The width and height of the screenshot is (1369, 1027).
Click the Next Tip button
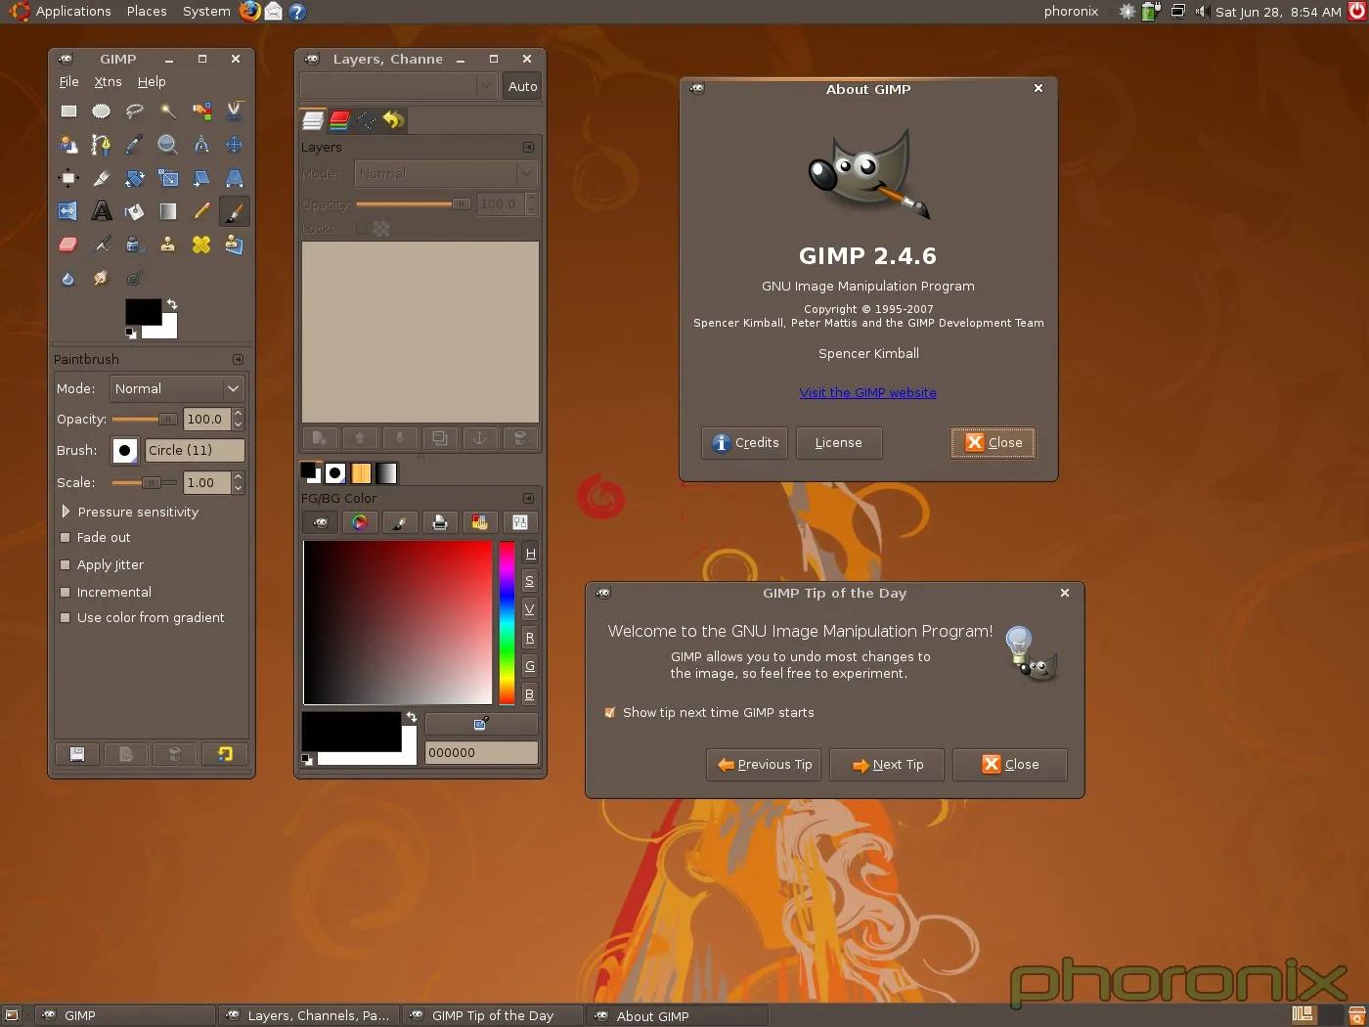click(887, 765)
